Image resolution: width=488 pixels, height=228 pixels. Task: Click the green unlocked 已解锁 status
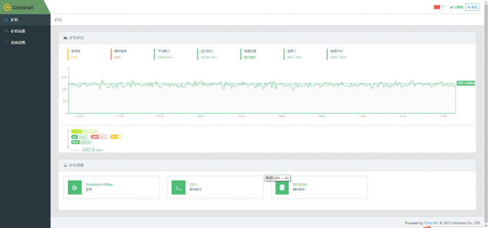pyautogui.click(x=456, y=7)
